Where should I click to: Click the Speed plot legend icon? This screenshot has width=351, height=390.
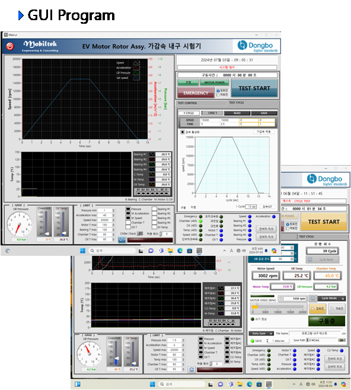(136, 63)
